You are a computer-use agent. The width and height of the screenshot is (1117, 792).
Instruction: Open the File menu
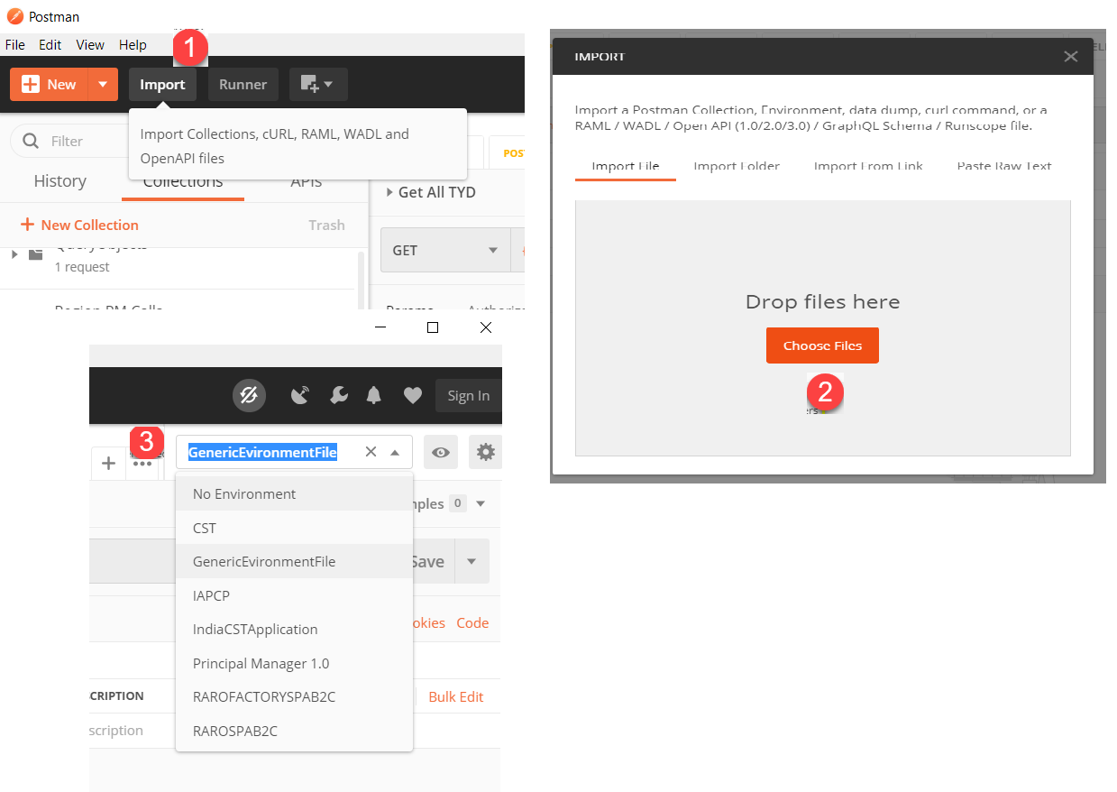tap(15, 44)
